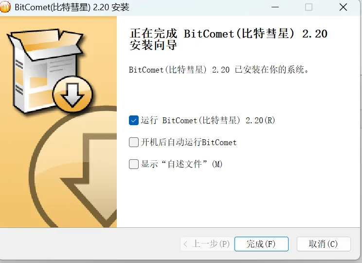Viewport: 362px width, 263px height.
Task: Cancel the installer via 取消(C)
Action: pos(324,244)
